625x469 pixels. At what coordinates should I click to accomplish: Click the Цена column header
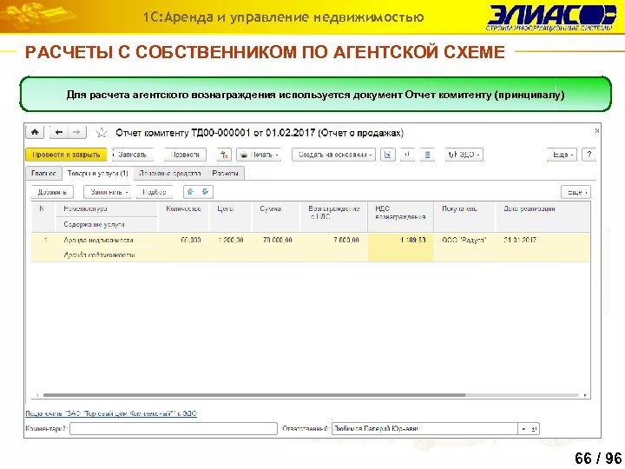click(x=231, y=216)
